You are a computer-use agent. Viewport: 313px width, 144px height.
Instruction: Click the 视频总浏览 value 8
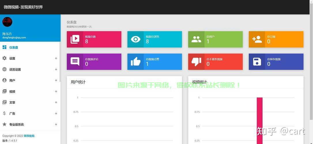tap(147, 41)
